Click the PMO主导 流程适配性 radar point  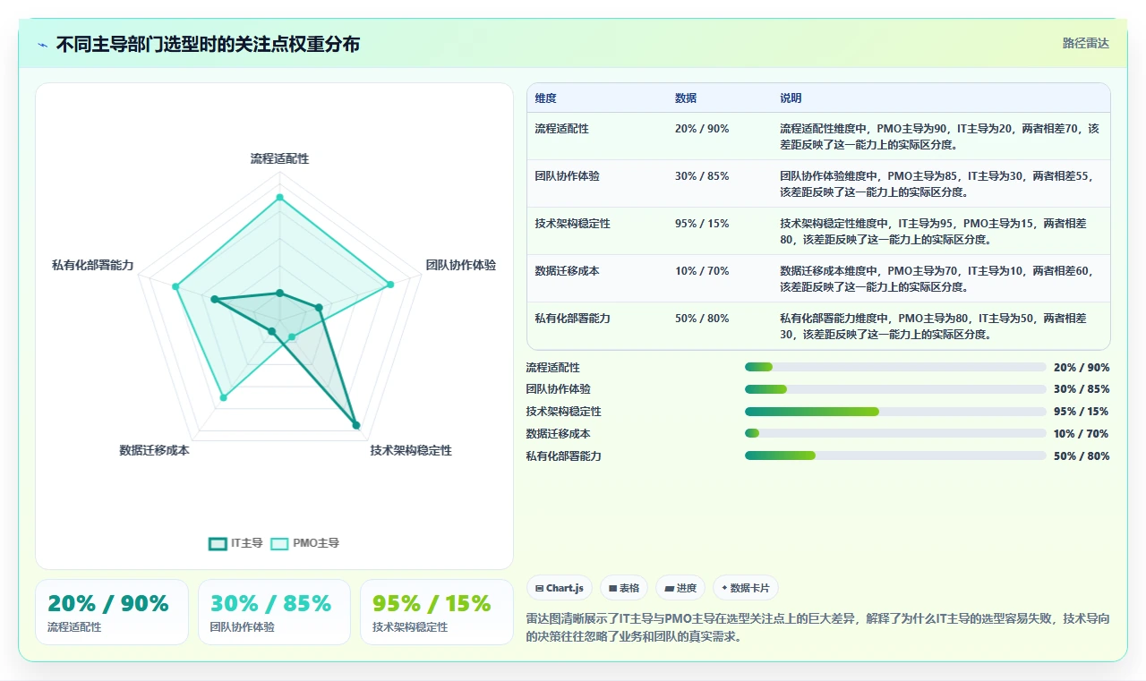tap(279, 197)
